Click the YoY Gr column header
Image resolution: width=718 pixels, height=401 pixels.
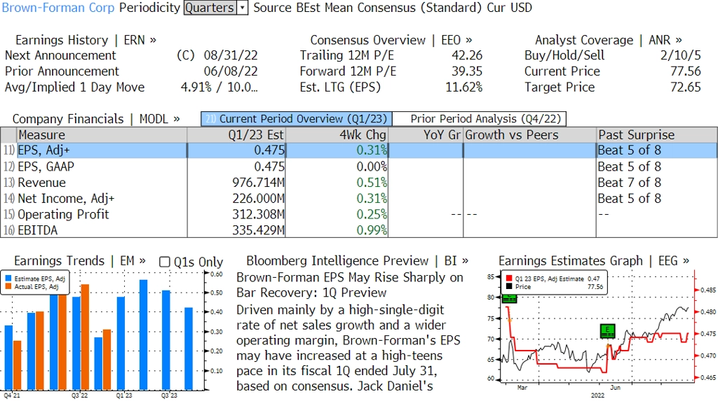pyautogui.click(x=426, y=135)
